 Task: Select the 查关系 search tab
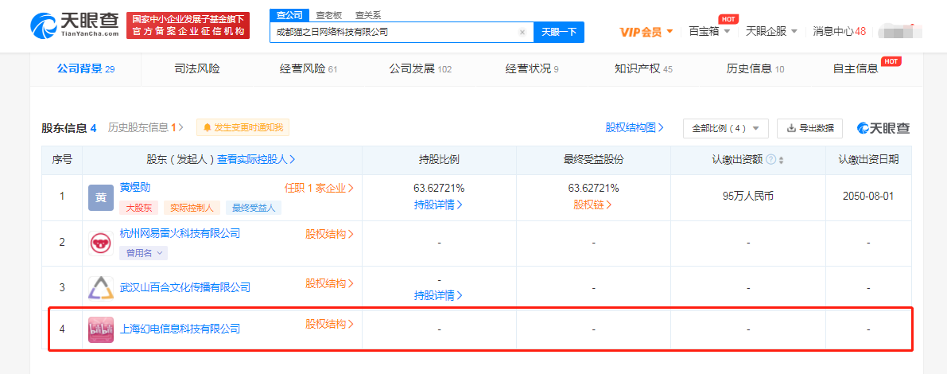point(368,16)
